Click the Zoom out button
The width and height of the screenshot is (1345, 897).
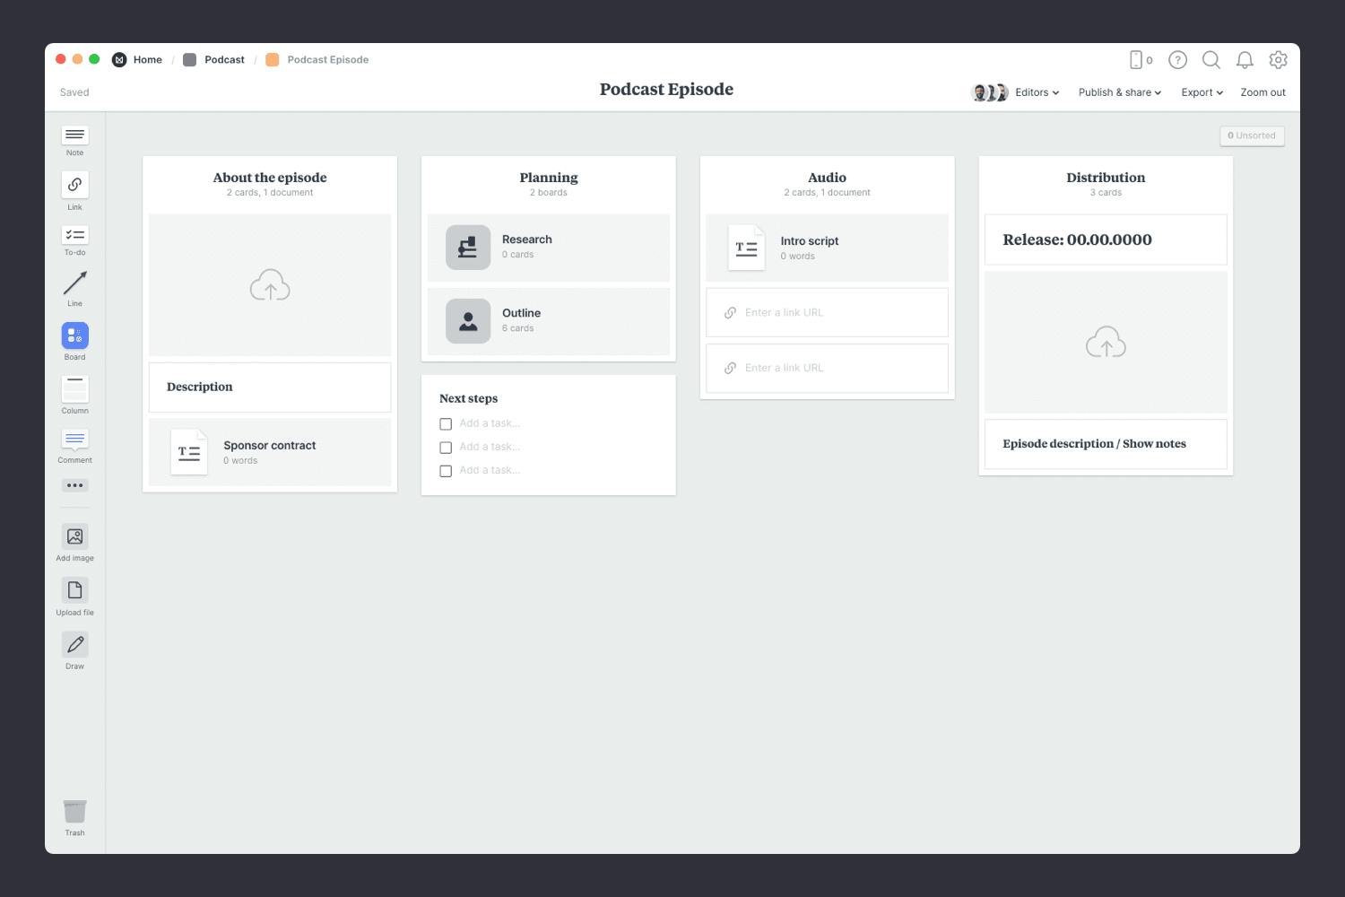[1263, 92]
